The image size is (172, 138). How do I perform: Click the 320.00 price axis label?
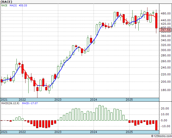[166, 45]
